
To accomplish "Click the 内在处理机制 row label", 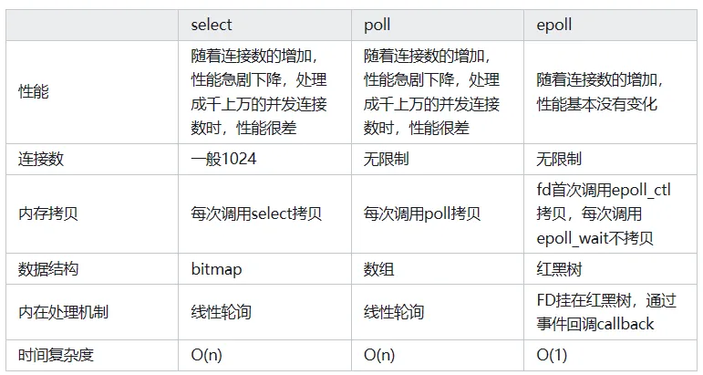I will (64, 312).
